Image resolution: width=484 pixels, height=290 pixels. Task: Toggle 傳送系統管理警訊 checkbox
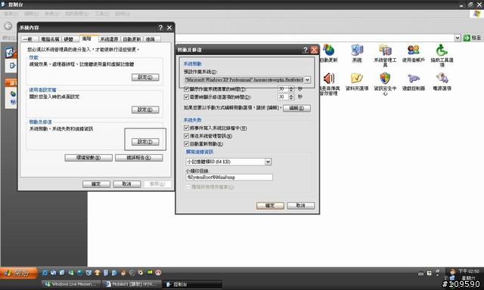tap(186, 136)
